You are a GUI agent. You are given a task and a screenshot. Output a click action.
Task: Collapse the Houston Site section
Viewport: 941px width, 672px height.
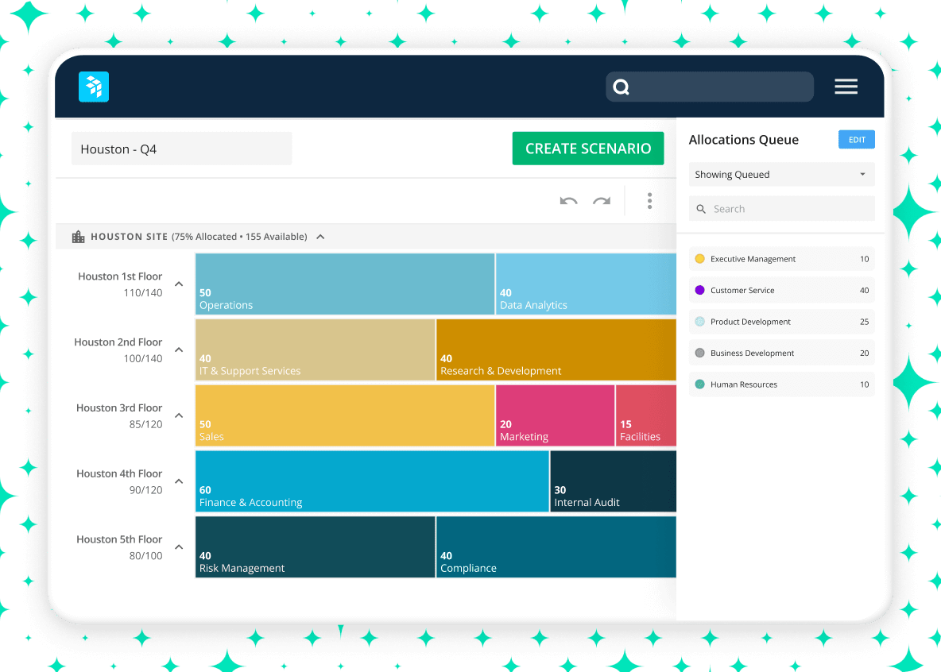coord(320,237)
